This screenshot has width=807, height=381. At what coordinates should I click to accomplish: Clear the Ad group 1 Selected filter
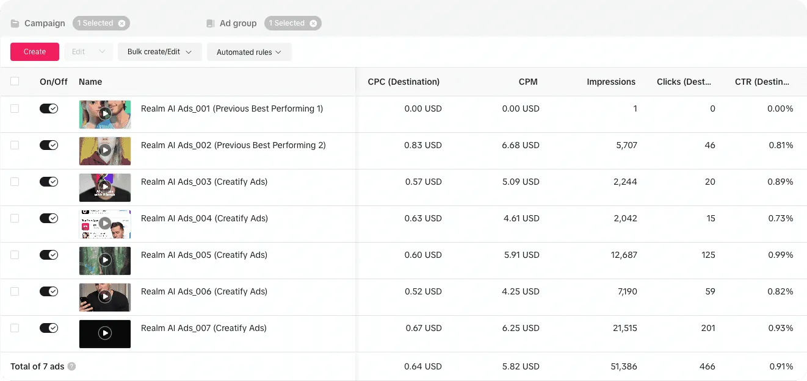(x=313, y=23)
